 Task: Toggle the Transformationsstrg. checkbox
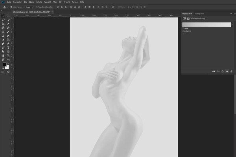click(37, 7)
